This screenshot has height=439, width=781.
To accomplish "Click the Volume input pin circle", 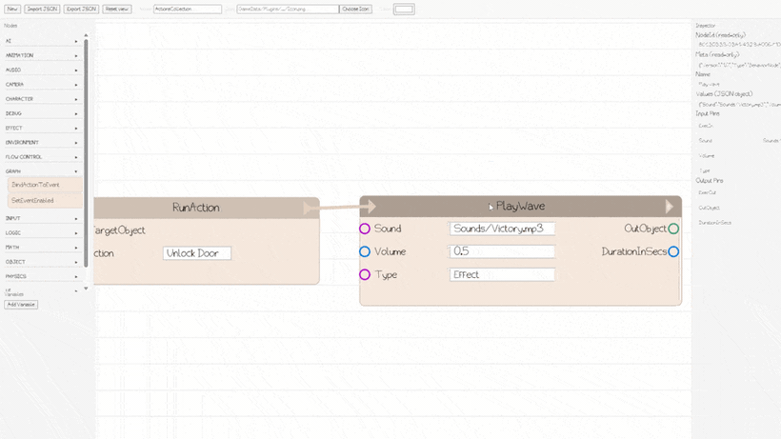I will click(365, 251).
